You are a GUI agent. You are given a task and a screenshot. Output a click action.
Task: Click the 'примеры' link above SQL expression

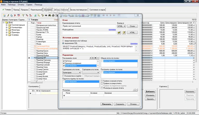click(134, 43)
